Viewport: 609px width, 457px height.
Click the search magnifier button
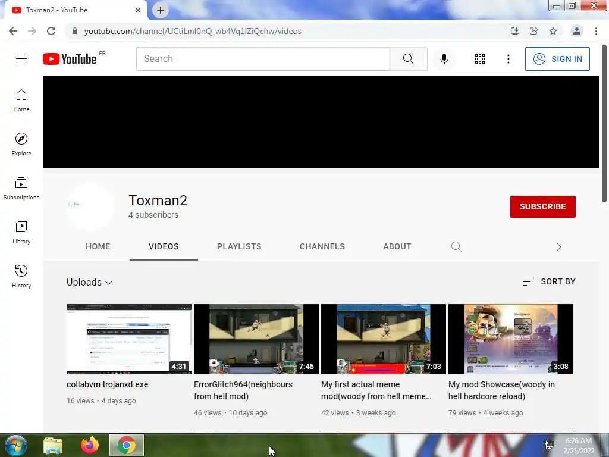(408, 59)
